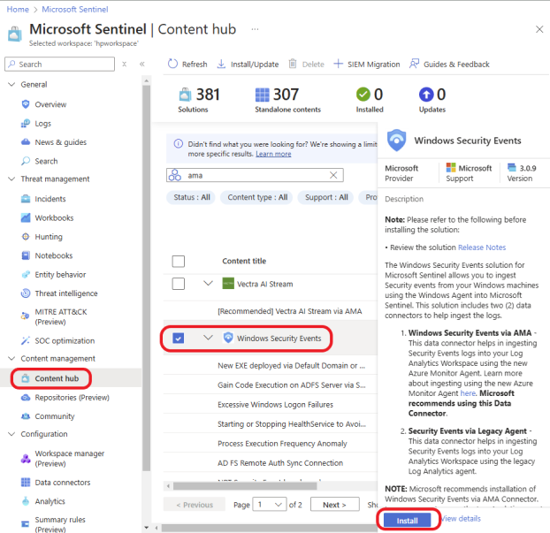Click the Install/Update download icon
The height and width of the screenshot is (533, 550).
click(x=221, y=64)
